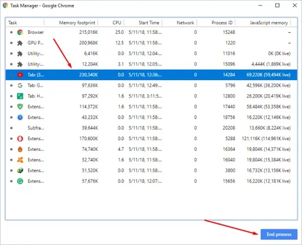
Task: Click JavaScript memory 42,596K (36,200K live)
Action: (x=268, y=85)
